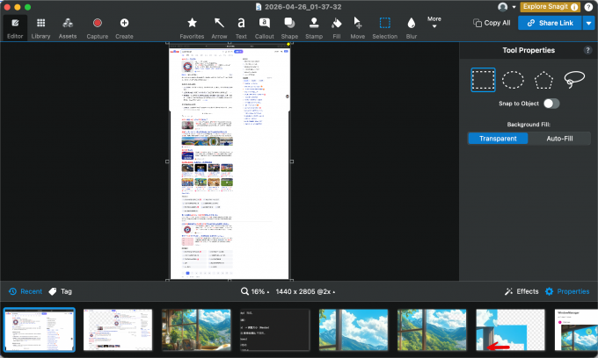Screen dimensions: 598x358
Task: Click the Create plus icon
Action: coord(124,23)
